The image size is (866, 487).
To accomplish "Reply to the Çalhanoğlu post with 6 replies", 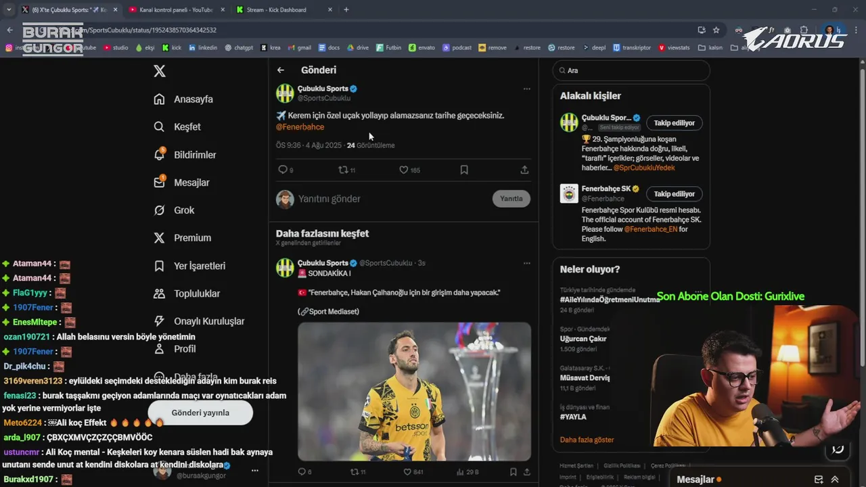I will (304, 472).
